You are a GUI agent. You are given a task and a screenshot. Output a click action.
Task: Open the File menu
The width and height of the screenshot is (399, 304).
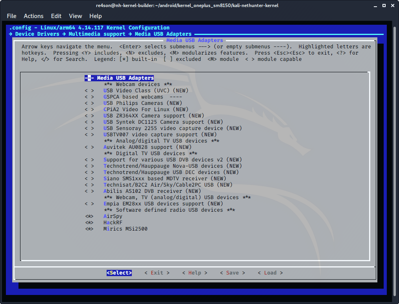pyautogui.click(x=11, y=16)
